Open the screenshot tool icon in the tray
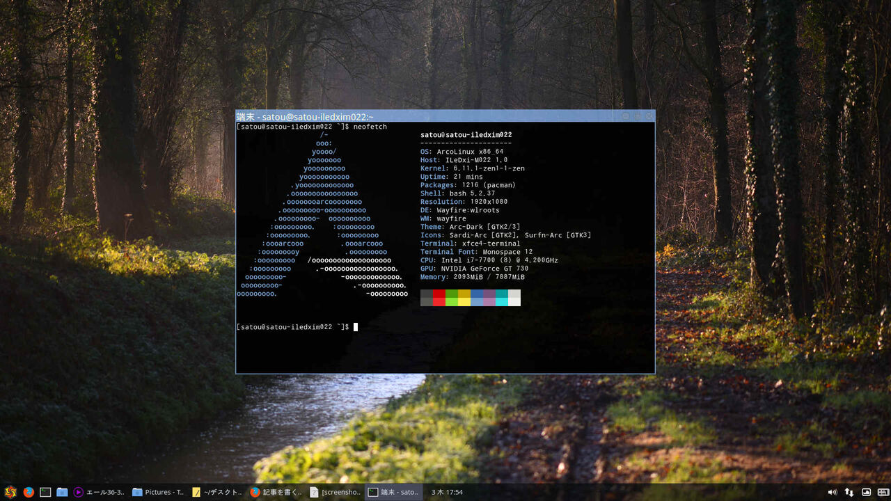The image size is (891, 501). 866,492
